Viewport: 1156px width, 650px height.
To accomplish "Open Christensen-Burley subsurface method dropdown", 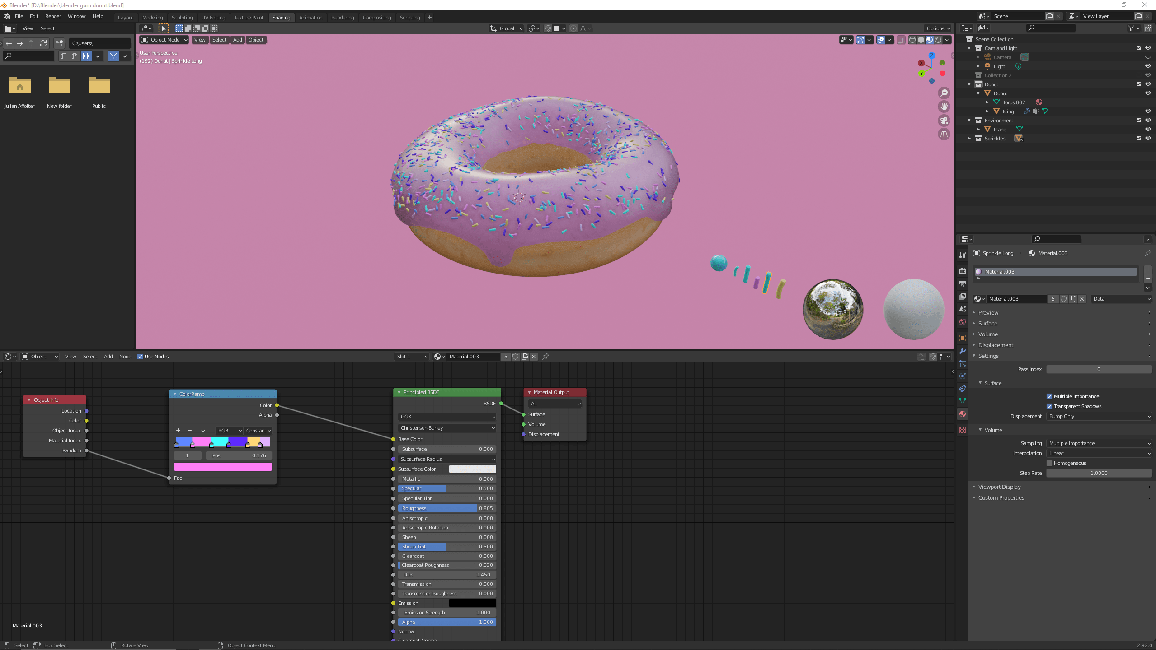I will tap(447, 428).
